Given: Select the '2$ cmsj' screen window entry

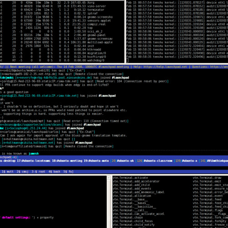Looking at the screenshot, I should click(22, 171).
